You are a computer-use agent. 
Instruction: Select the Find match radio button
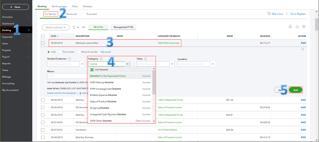(61, 52)
